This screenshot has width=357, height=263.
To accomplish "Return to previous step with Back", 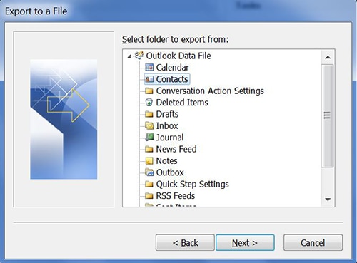I will pyautogui.click(x=185, y=243).
